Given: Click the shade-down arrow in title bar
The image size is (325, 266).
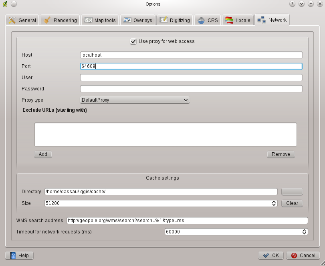Looking at the screenshot, I should tap(302, 4).
